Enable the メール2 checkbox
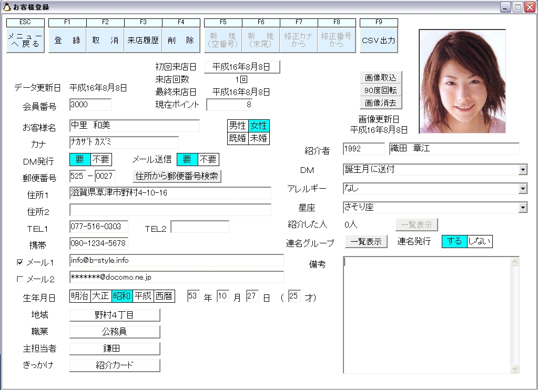 pyautogui.click(x=20, y=279)
